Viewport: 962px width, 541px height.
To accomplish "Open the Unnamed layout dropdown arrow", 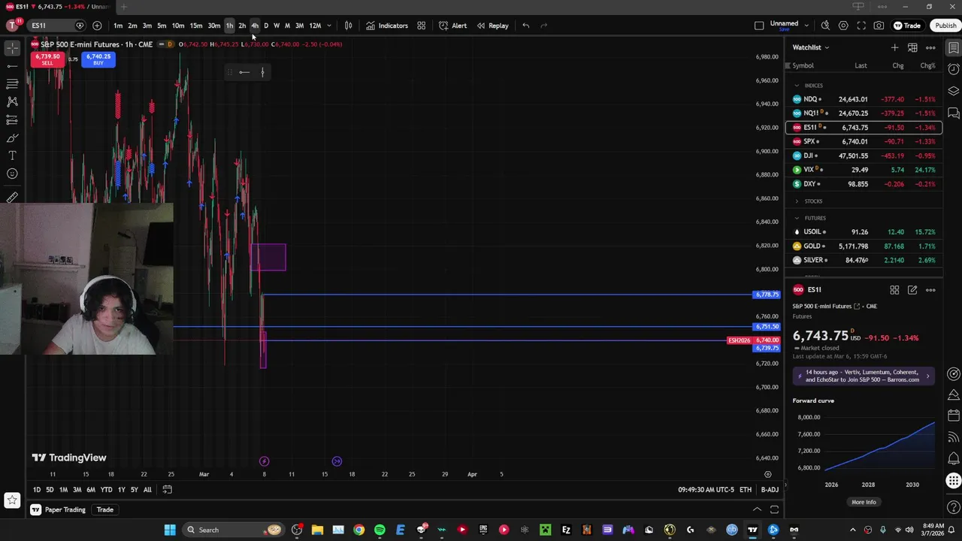I will pos(806,26).
